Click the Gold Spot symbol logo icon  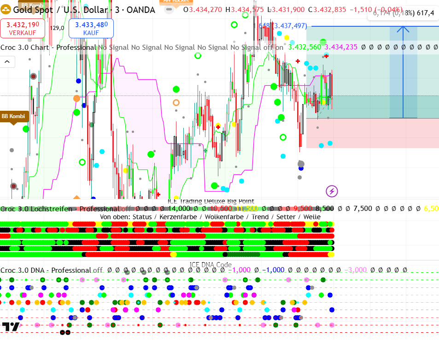point(6,9)
